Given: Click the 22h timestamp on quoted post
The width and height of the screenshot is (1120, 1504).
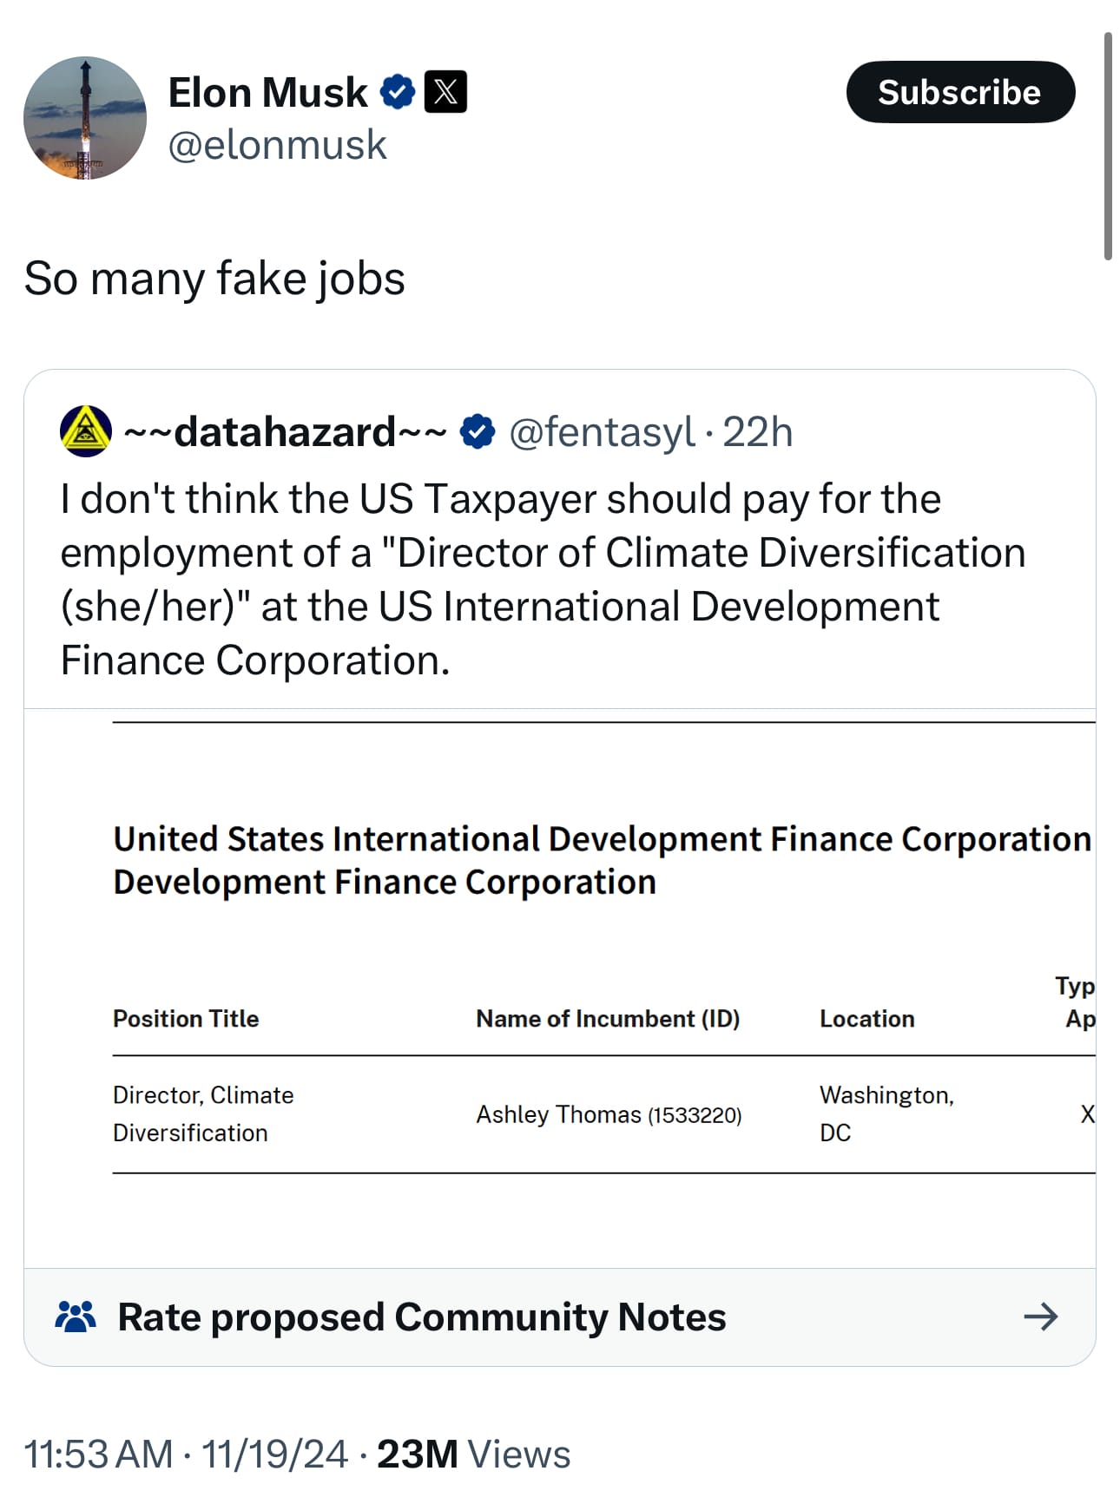Looking at the screenshot, I should (x=757, y=432).
